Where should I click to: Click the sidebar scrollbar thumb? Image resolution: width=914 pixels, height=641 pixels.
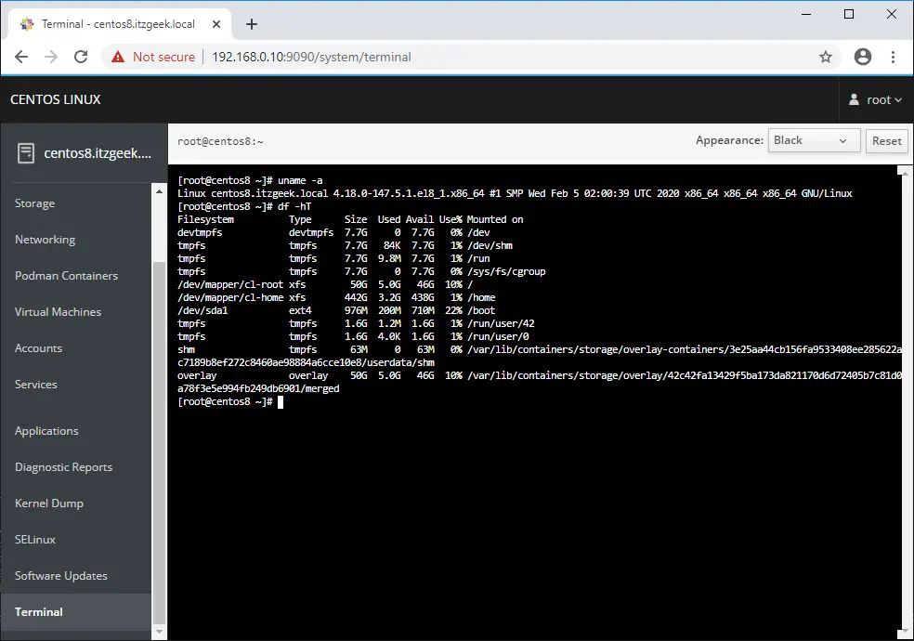pos(159,443)
